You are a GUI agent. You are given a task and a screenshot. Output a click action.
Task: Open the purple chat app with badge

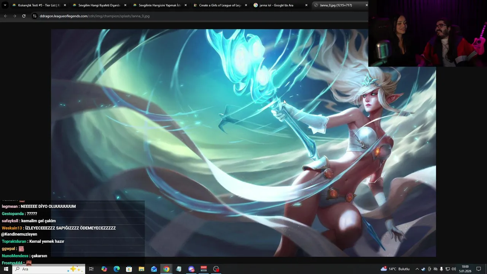click(191, 269)
